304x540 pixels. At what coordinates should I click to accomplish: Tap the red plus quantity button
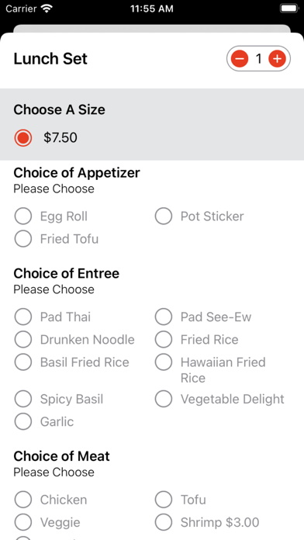point(277,59)
